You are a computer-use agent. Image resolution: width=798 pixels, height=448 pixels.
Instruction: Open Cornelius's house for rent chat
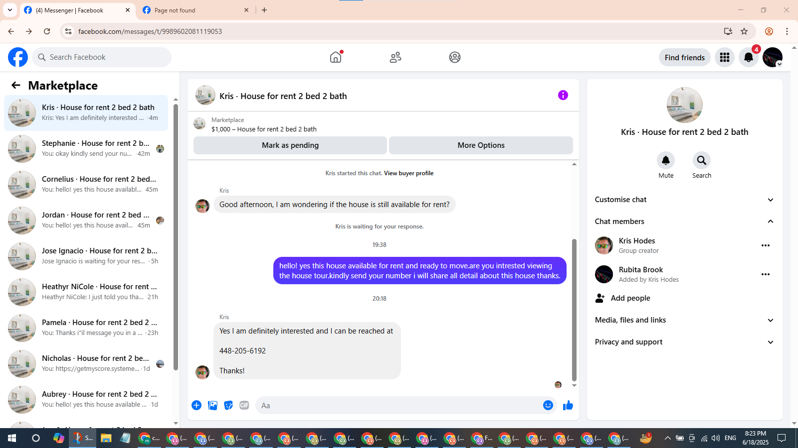point(86,185)
